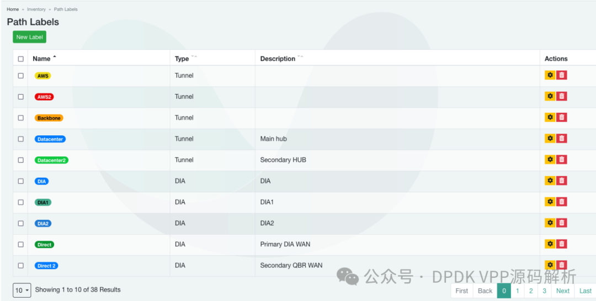The width and height of the screenshot is (596, 301).
Task: Go to page 2 of results
Action: pos(531,291)
